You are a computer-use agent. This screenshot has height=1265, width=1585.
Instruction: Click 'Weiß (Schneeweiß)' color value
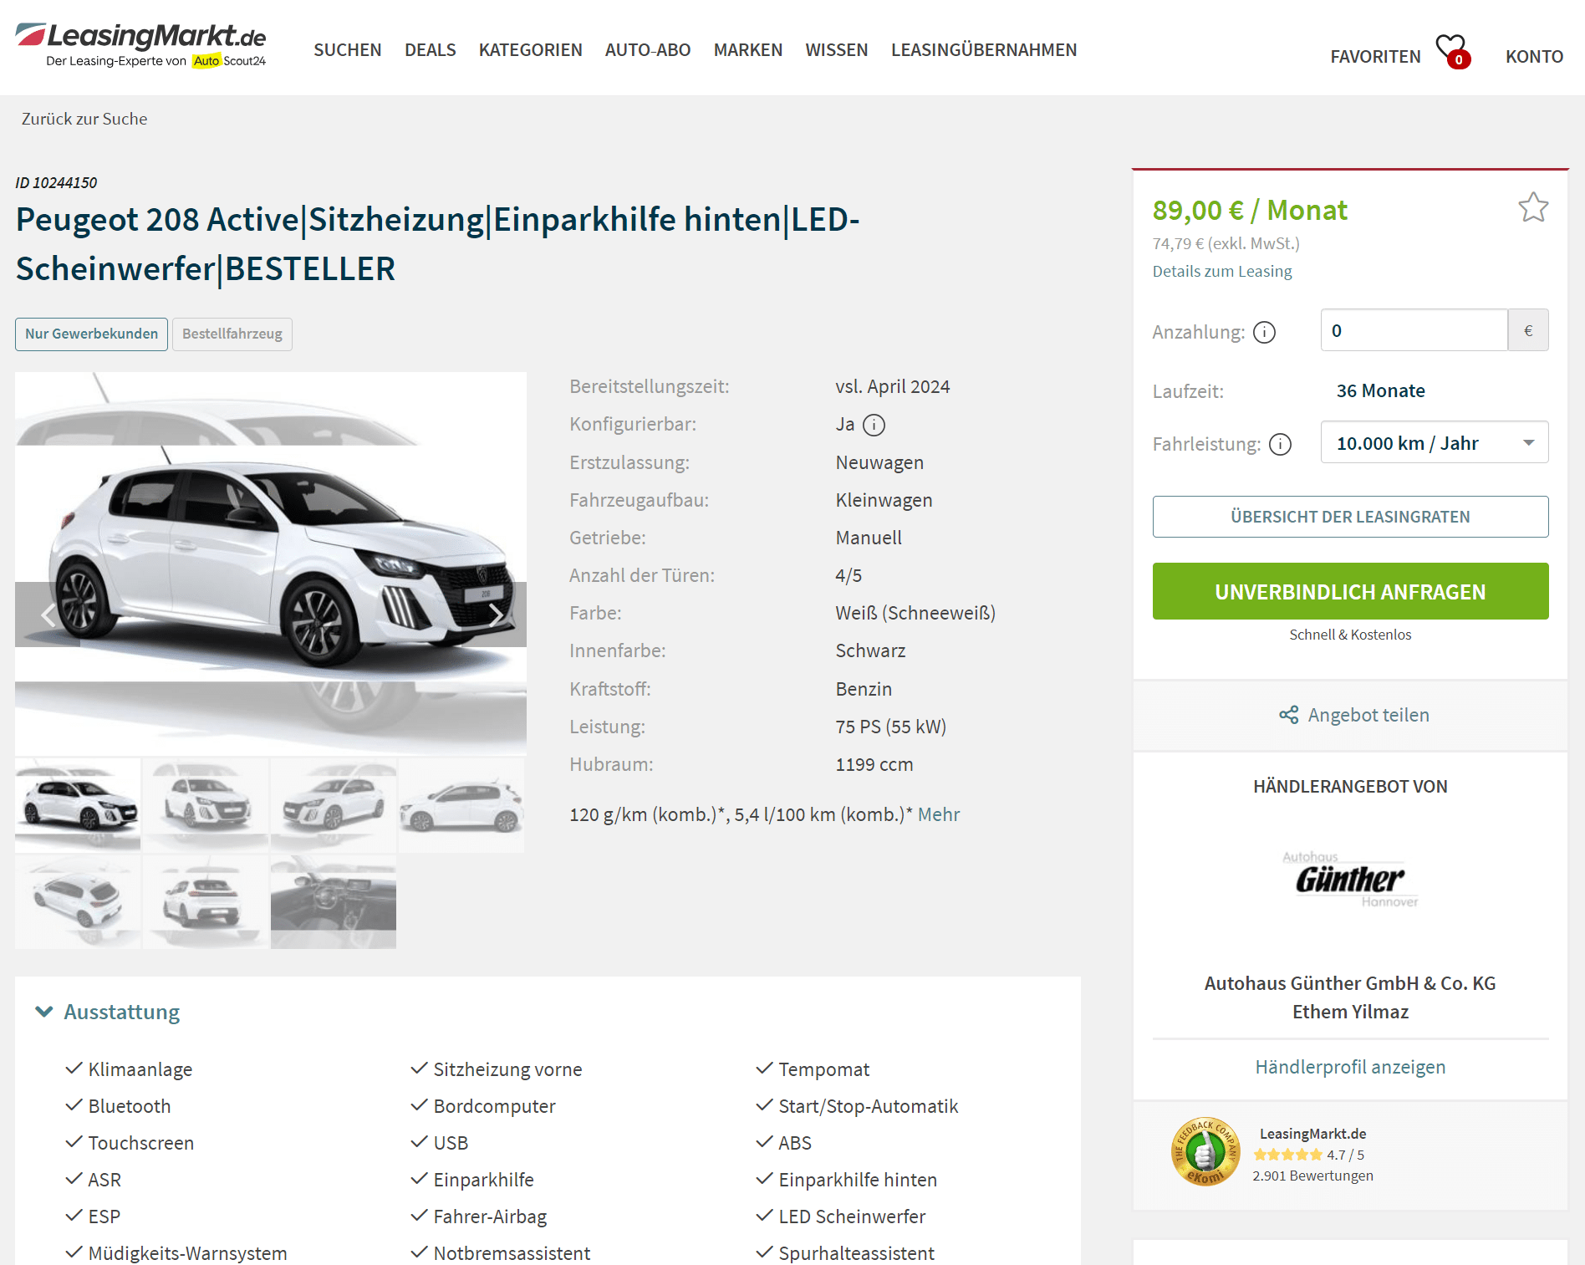(x=915, y=613)
